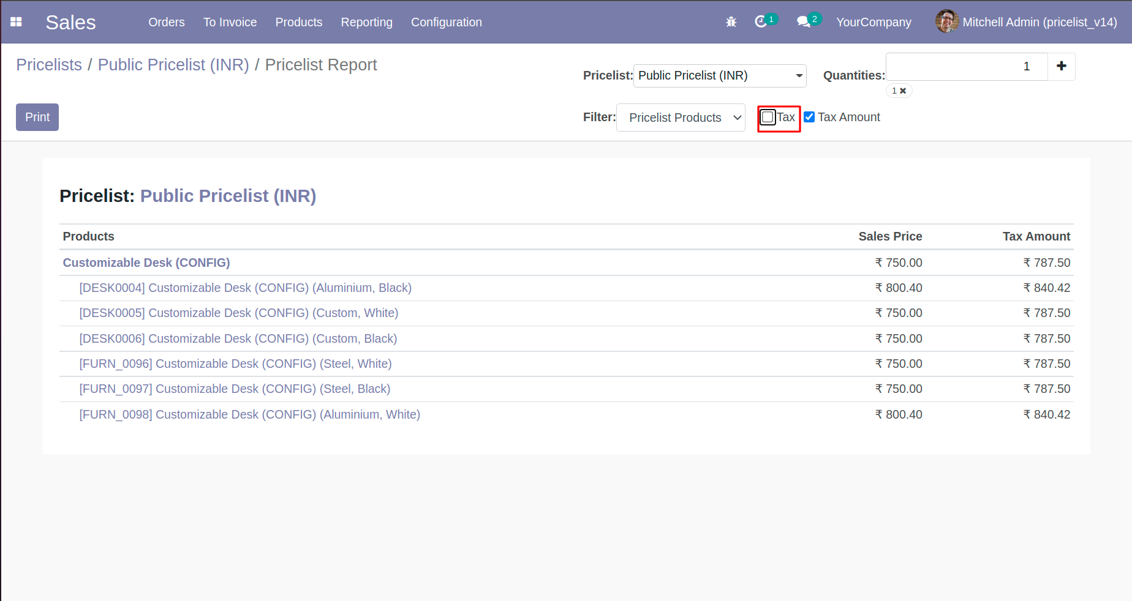Click DESK0004 tax amount ₹ 840.42
Viewport: 1132px width, 601px height.
[1047, 288]
